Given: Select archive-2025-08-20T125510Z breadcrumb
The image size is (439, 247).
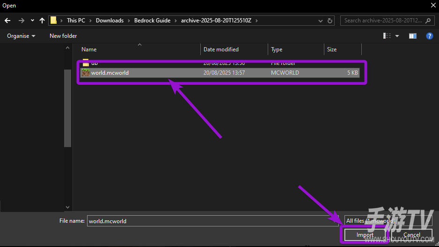Looking at the screenshot, I should coord(216,21).
